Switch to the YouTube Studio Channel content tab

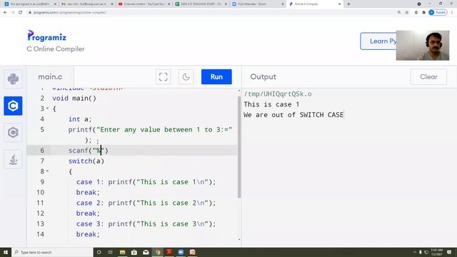point(144,4)
